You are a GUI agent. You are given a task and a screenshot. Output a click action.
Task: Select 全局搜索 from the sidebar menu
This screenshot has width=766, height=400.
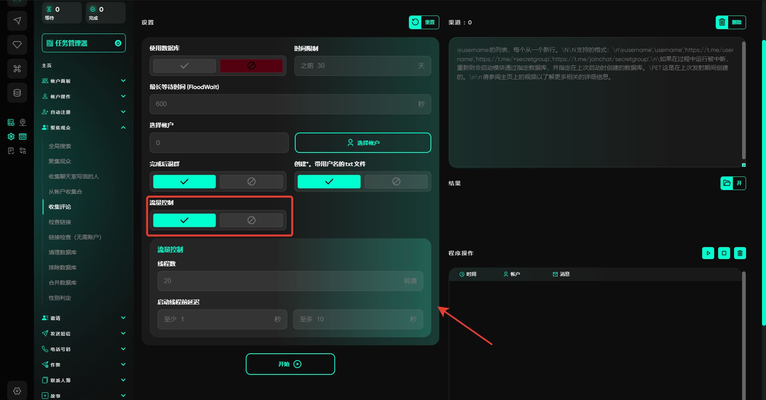[60, 146]
